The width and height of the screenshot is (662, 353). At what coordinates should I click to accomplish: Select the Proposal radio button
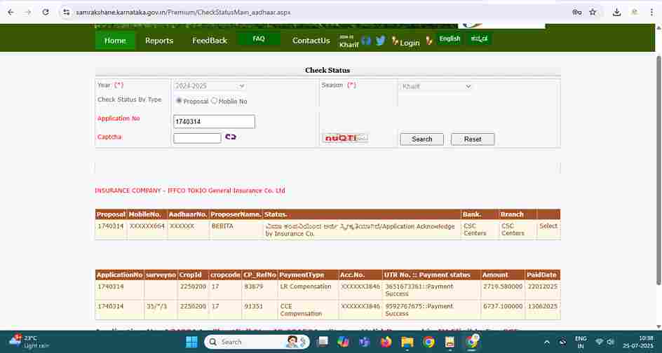coord(179,101)
